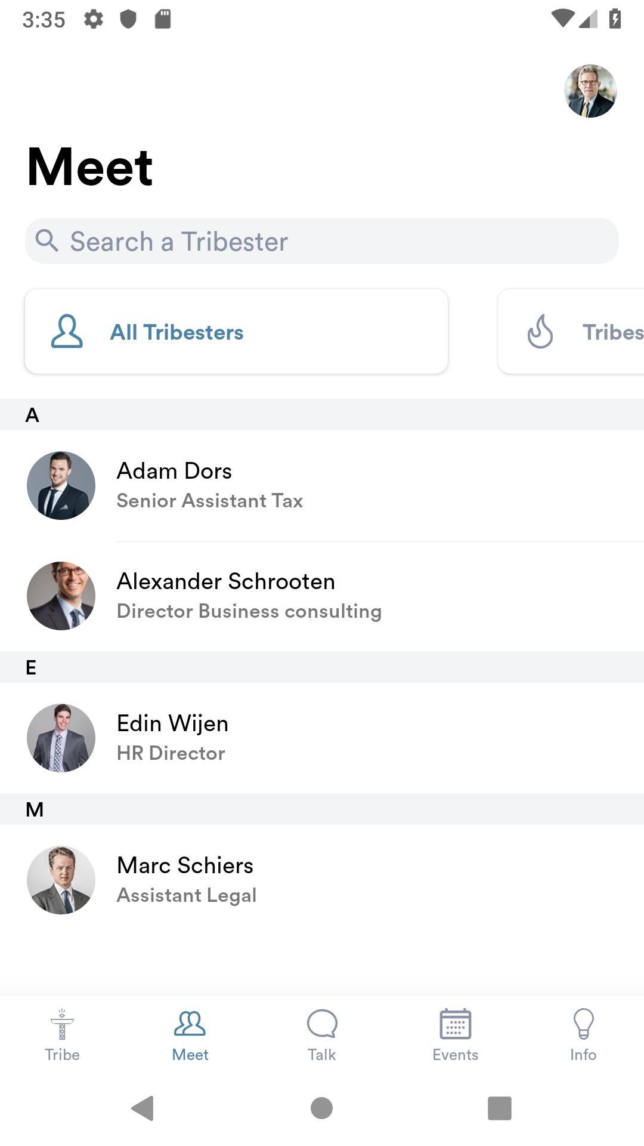
Task: Select the All Tribesters filter
Action: (236, 331)
